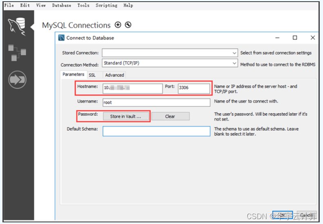Switch to the Parameters tab
The image size is (323, 224).
74,74
